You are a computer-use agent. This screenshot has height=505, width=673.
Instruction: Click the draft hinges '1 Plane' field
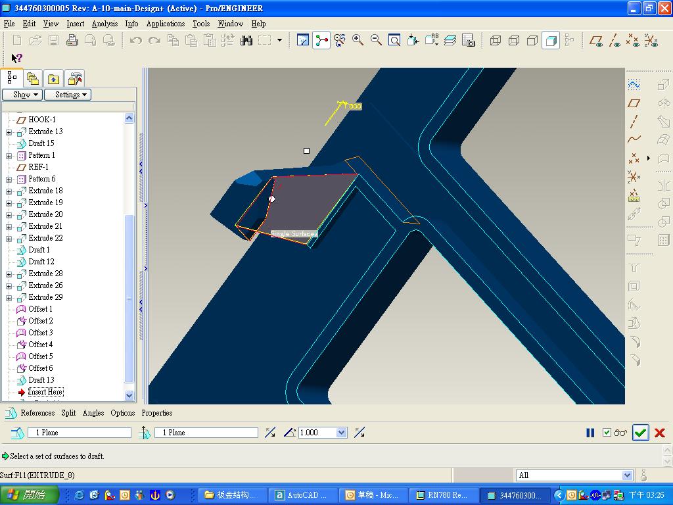79,433
